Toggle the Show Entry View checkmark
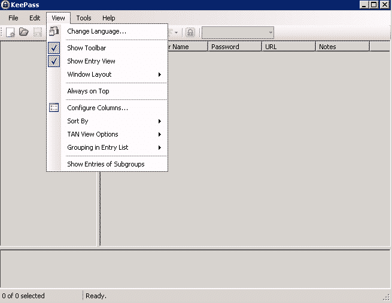392x303 pixels. click(x=54, y=61)
